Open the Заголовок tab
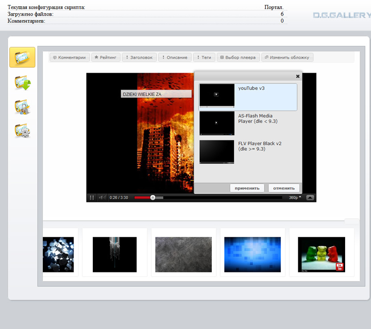This screenshot has width=371, height=329. click(x=139, y=58)
